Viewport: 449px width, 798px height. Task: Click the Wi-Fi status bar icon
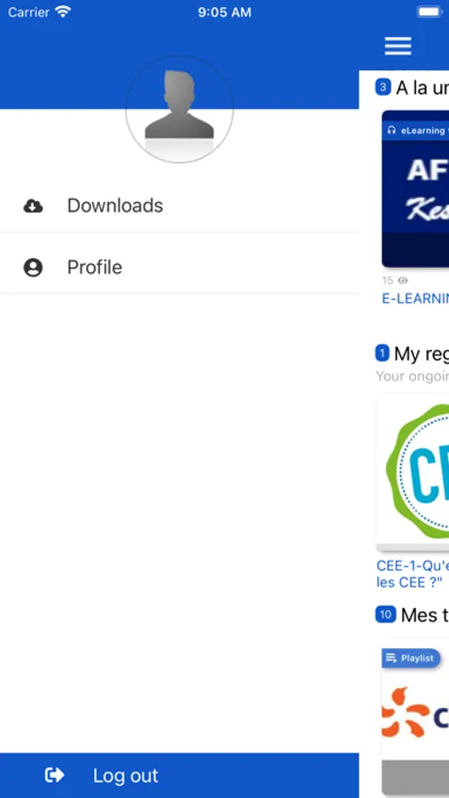coord(63,12)
